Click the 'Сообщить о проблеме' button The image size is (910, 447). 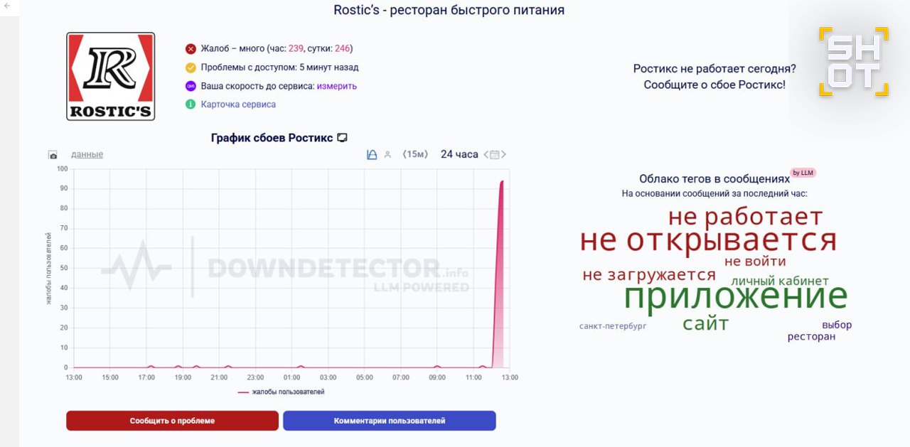(x=172, y=421)
